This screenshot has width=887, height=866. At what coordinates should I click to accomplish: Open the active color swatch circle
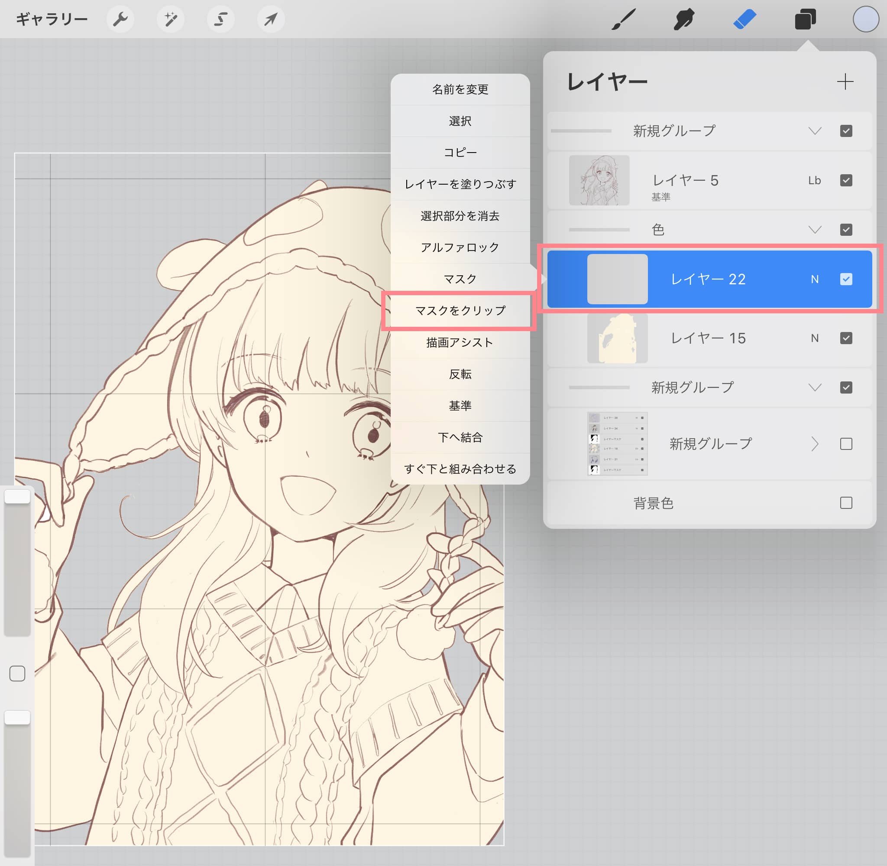(865, 20)
